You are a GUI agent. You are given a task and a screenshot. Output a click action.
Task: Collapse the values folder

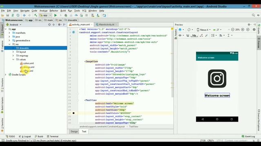pyautogui.click(x=13, y=60)
